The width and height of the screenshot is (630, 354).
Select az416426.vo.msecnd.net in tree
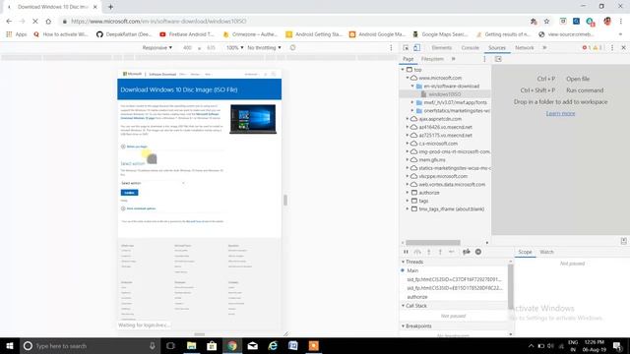(x=445, y=127)
